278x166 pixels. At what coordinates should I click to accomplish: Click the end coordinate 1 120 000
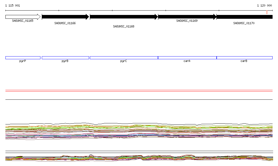tap(264, 5)
